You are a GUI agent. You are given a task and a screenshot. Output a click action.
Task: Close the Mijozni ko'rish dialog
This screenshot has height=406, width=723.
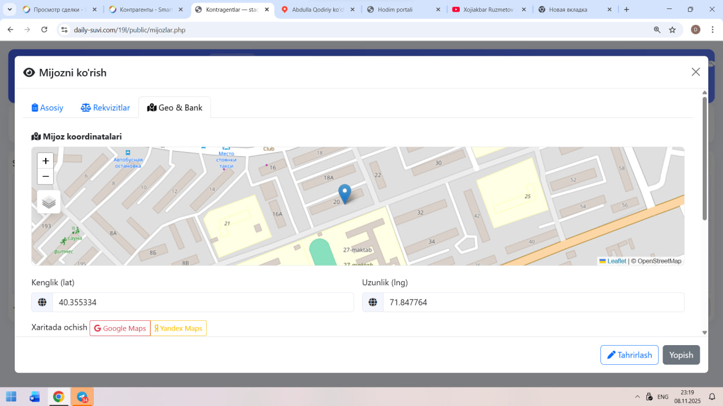pos(695,72)
